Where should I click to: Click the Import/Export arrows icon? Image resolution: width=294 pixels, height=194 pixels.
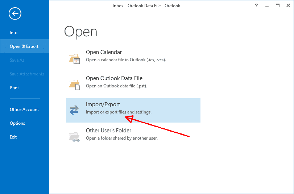point(74,110)
